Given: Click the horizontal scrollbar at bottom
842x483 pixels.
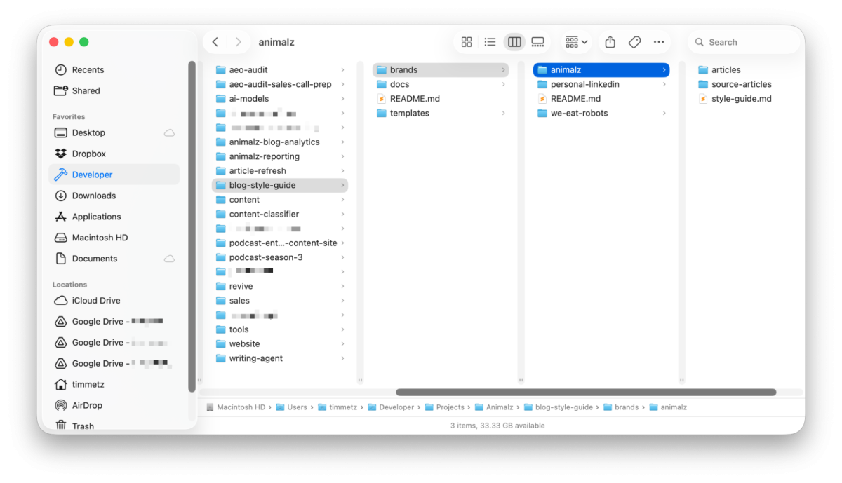Looking at the screenshot, I should pyautogui.click(x=585, y=393).
